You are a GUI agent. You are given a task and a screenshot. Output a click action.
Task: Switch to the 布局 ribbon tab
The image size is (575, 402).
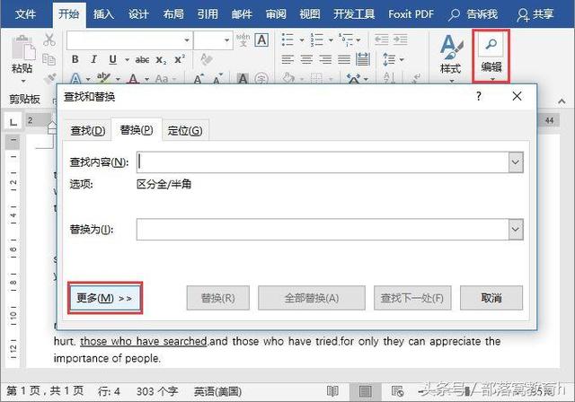click(173, 14)
